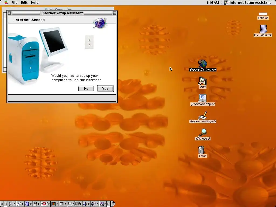Open the Web Sharing strip module
276x207 pixels.
click(x=103, y=204)
